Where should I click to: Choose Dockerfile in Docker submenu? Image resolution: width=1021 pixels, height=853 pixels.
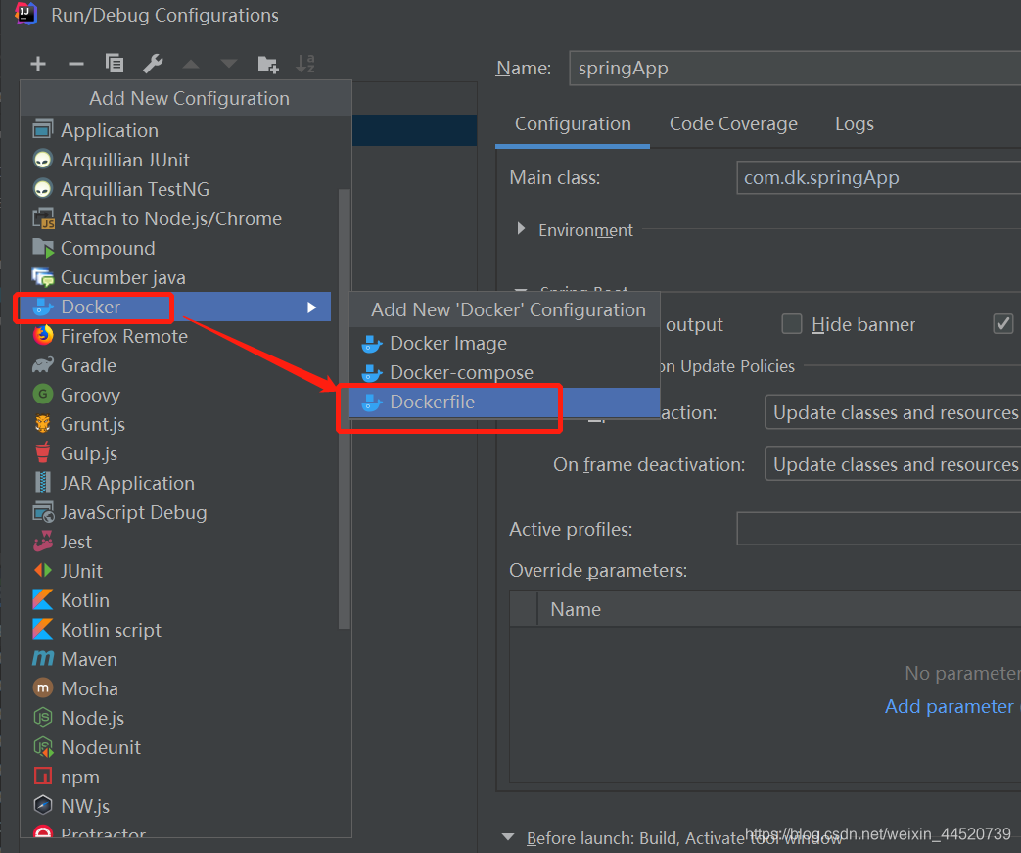point(505,403)
